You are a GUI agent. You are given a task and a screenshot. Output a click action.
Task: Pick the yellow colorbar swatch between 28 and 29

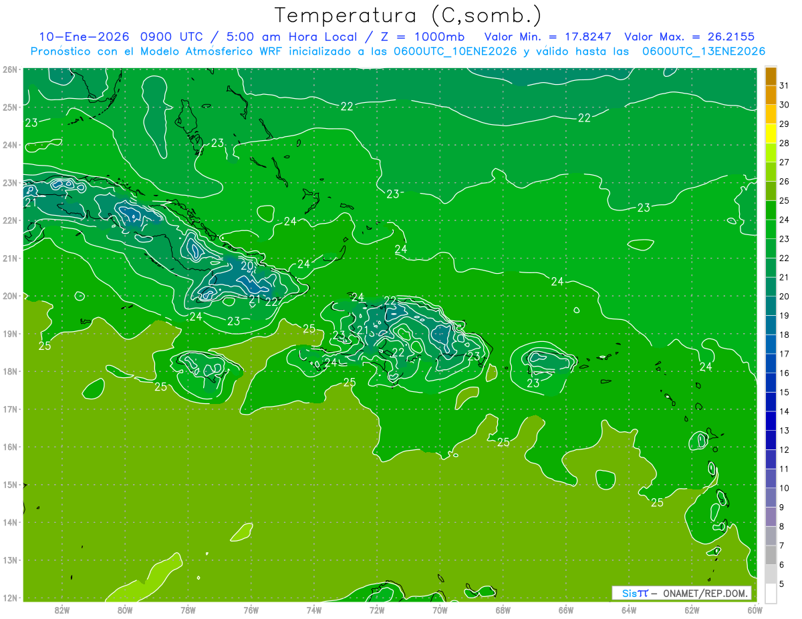coord(771,134)
